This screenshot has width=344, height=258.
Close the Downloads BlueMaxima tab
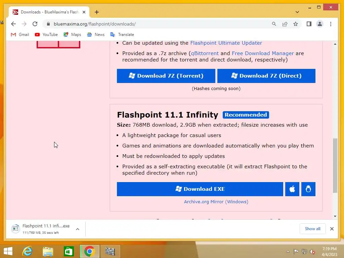84,12
